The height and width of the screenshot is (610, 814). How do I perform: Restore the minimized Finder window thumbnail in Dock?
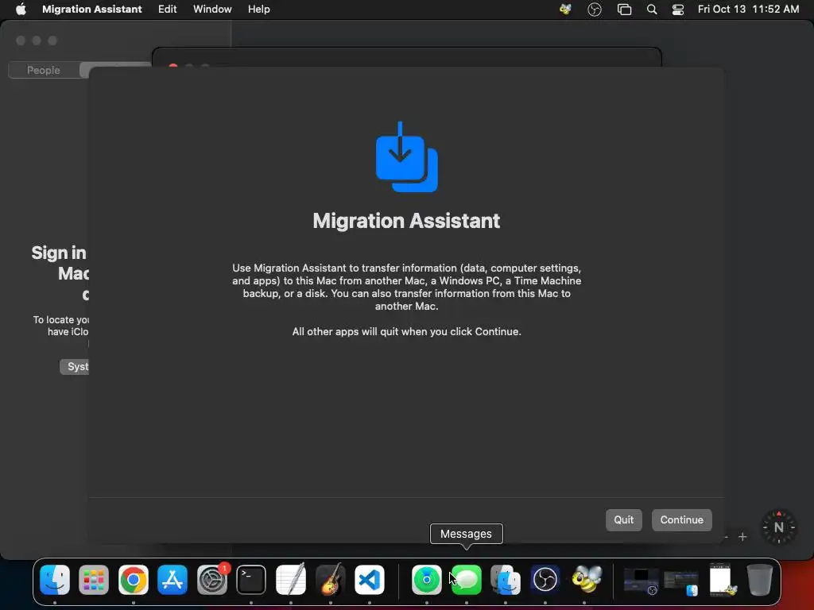point(681,582)
